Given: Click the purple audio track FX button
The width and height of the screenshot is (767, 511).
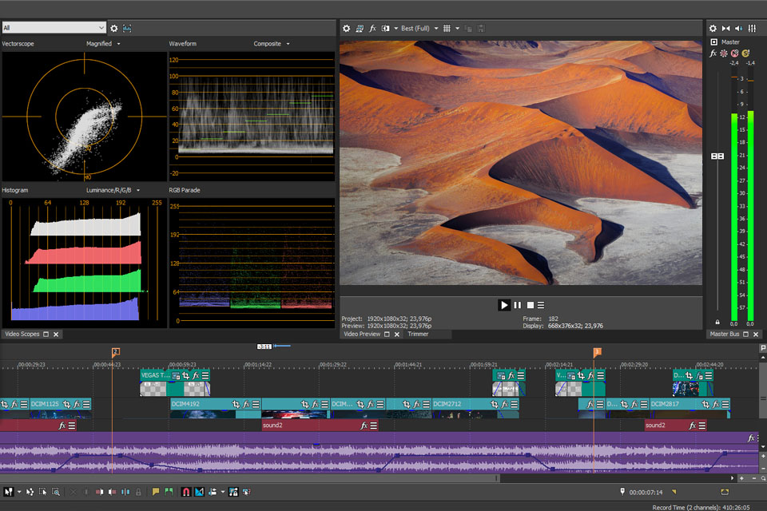Looking at the screenshot, I should [x=751, y=438].
